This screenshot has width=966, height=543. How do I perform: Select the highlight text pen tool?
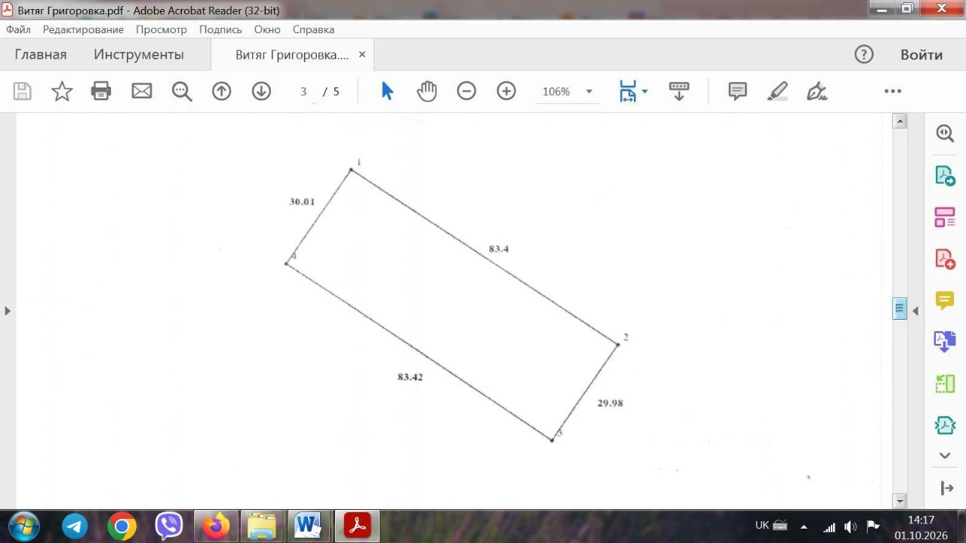click(777, 91)
